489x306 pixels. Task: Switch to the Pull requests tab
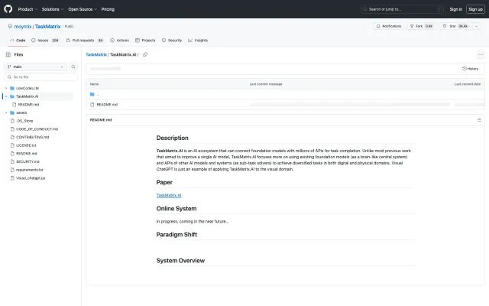click(x=85, y=41)
